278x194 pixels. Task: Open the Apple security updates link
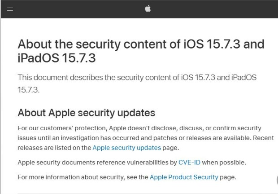coord(126,148)
